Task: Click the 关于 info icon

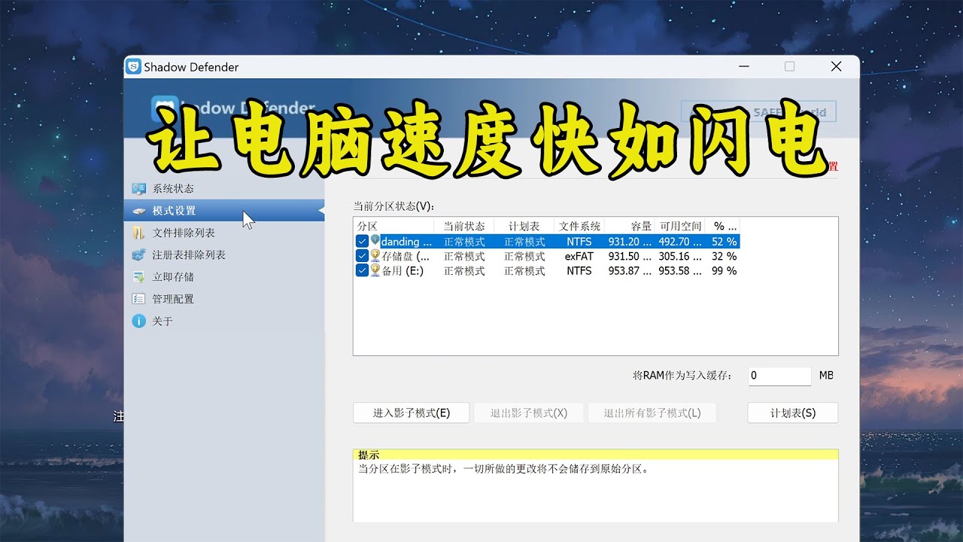Action: point(138,321)
